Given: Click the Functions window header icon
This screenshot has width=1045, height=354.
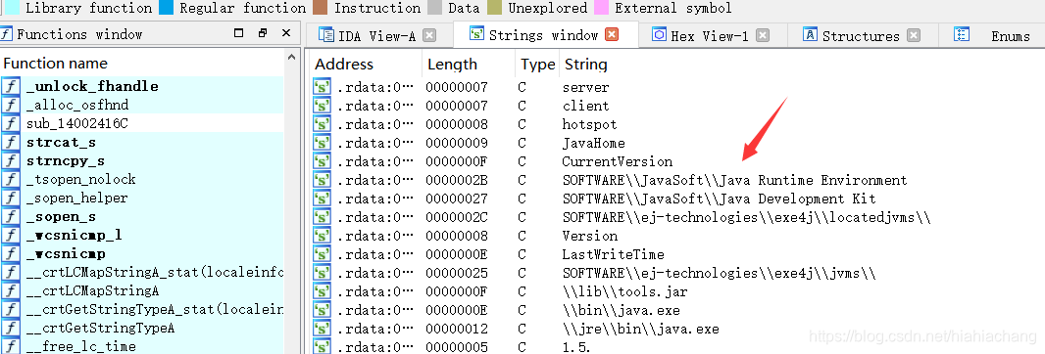Looking at the screenshot, I should 6,34.
